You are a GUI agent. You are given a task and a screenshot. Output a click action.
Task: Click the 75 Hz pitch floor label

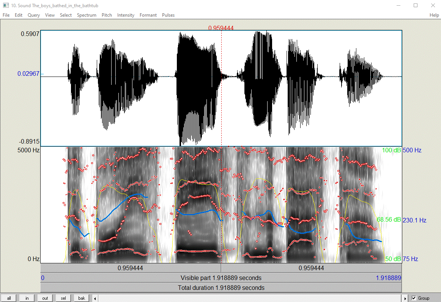tap(410, 259)
